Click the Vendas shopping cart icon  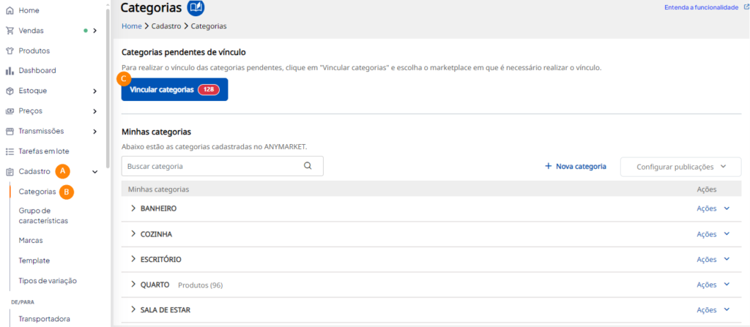pyautogui.click(x=9, y=31)
